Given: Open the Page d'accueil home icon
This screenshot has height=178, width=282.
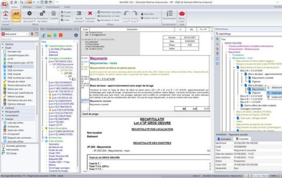Looking at the screenshot, I should coord(6,14).
